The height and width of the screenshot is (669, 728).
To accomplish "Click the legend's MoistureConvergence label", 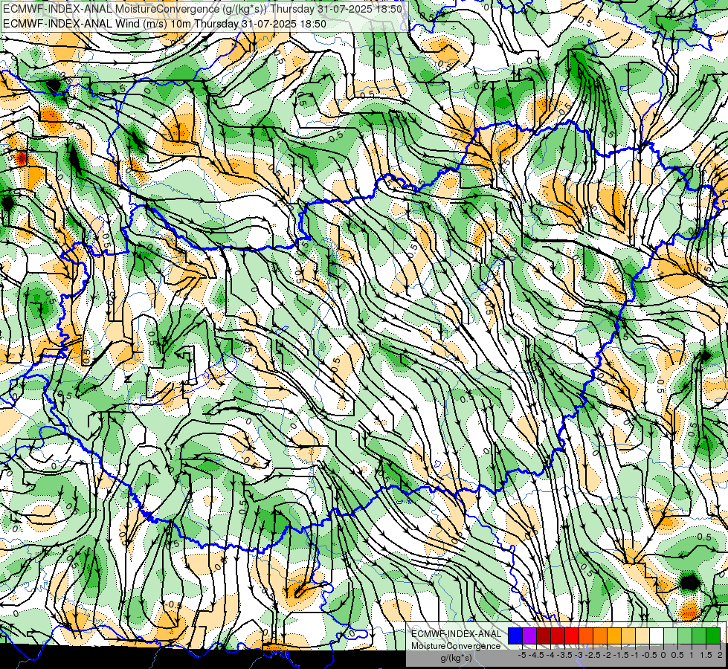I will pyautogui.click(x=457, y=646).
